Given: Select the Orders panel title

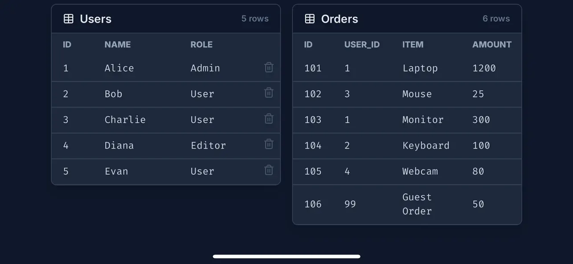Looking at the screenshot, I should point(340,19).
